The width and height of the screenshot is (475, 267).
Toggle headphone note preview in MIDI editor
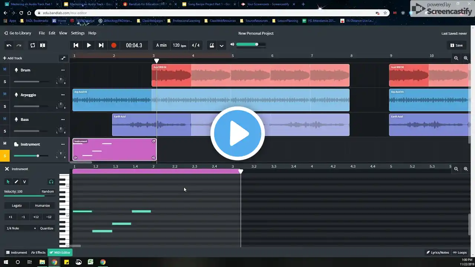tap(51, 182)
